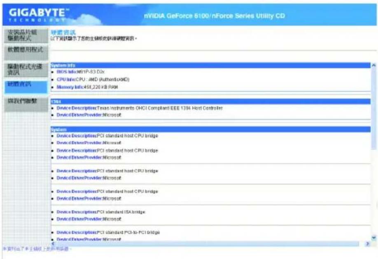Screen dimensions: 378x259
Task: Click the horizontal scrollbar right arrow
Action: [x=367, y=244]
